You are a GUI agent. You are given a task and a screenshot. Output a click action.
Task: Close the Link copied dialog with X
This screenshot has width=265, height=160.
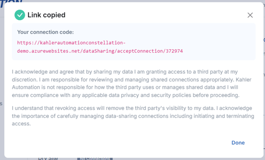[250, 15]
